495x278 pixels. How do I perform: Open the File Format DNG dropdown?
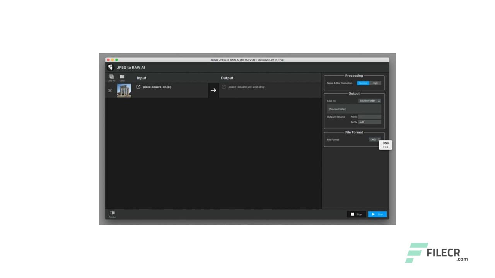tap(375, 139)
